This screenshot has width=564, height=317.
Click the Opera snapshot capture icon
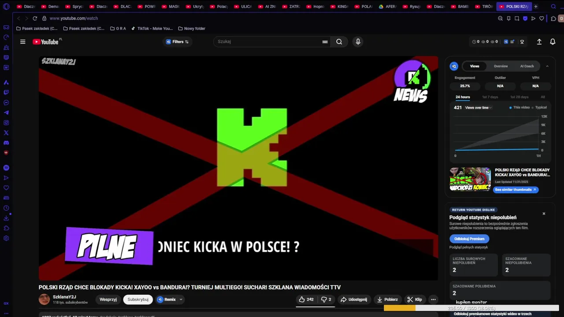coord(517,18)
